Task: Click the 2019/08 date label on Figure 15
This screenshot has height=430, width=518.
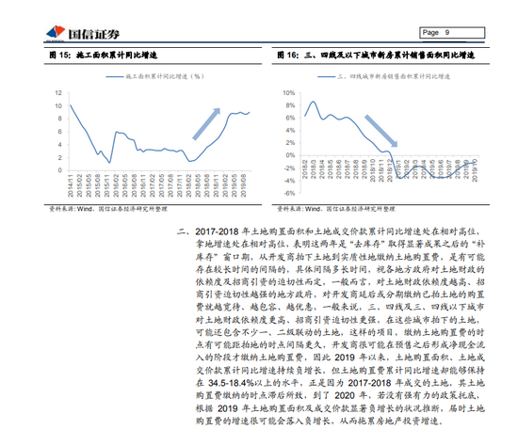Action: pyautogui.click(x=244, y=185)
